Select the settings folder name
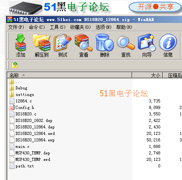The height and width of the screenshot is (180, 182). click(x=25, y=94)
